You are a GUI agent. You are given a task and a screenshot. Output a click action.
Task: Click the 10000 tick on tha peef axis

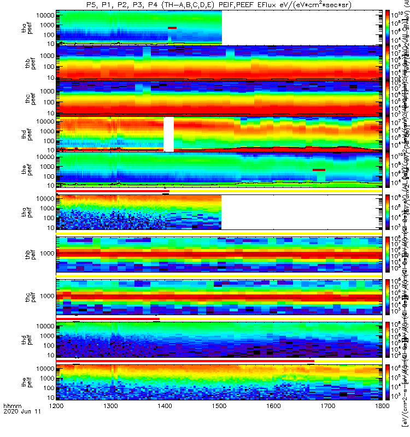[x=45, y=15]
